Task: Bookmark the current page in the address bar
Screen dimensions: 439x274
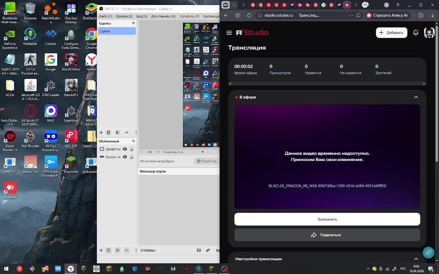Action: click(358, 15)
